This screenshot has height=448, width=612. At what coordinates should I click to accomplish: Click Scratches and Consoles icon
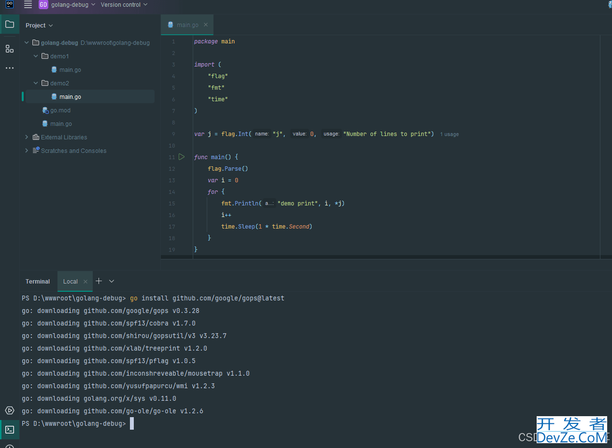pyautogui.click(x=36, y=150)
